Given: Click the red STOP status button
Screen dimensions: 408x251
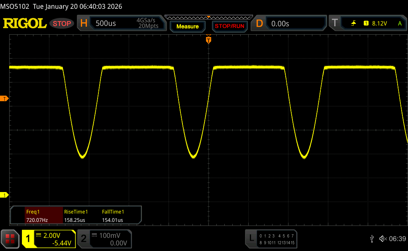Looking at the screenshot, I should click(62, 24).
